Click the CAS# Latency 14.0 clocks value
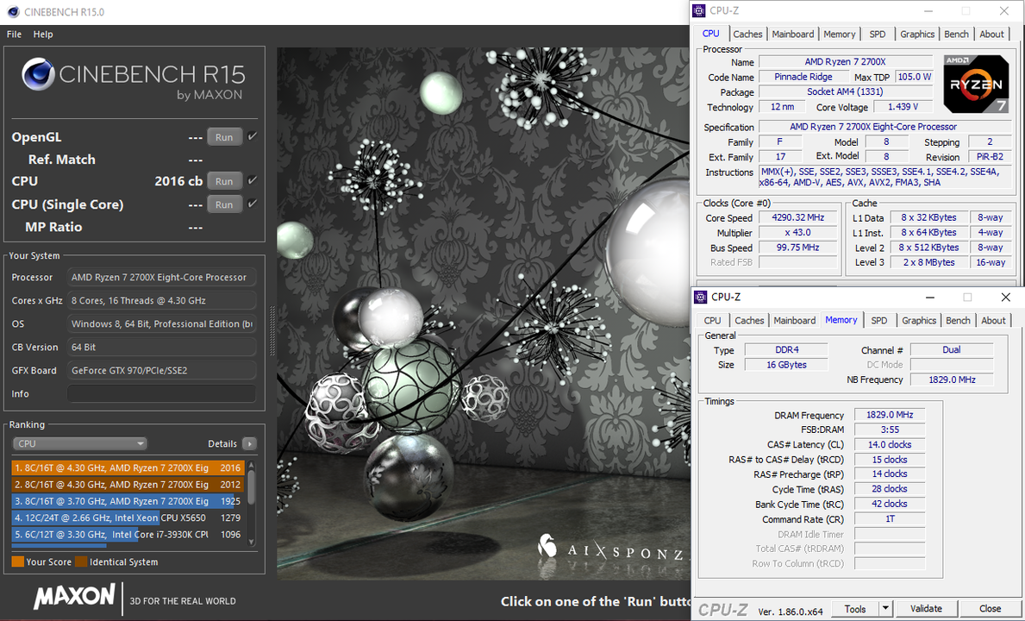The image size is (1025, 621). (890, 444)
